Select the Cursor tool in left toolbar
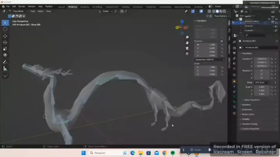This screenshot has height=157, width=280. coord(5,29)
